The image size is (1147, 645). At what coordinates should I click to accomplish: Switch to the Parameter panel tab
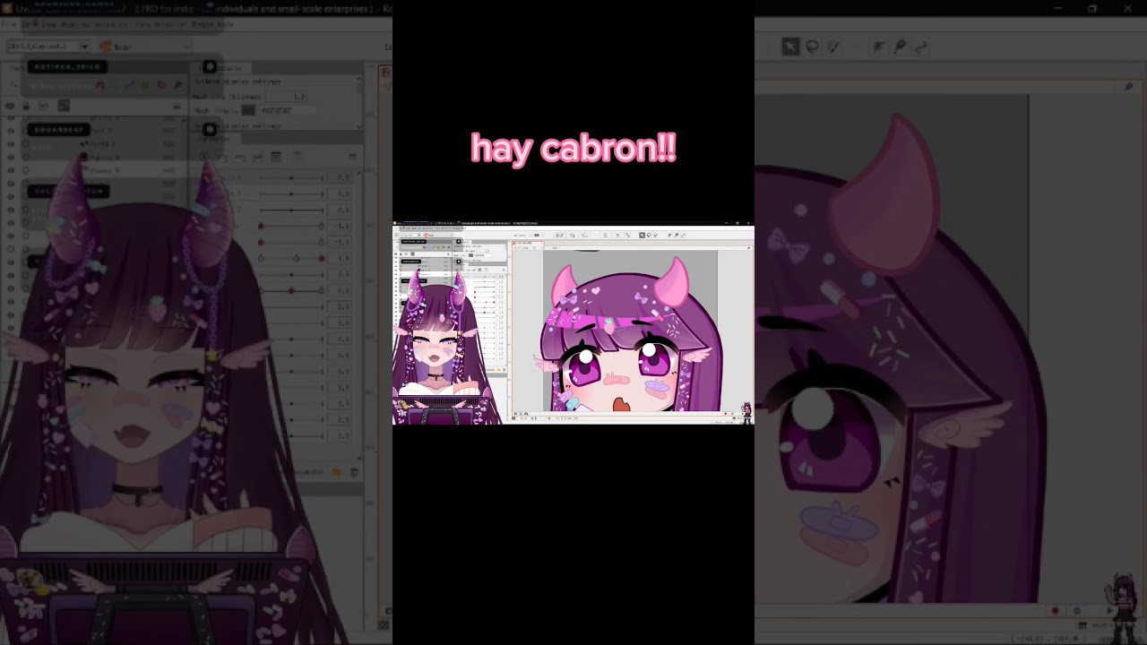click(216, 139)
